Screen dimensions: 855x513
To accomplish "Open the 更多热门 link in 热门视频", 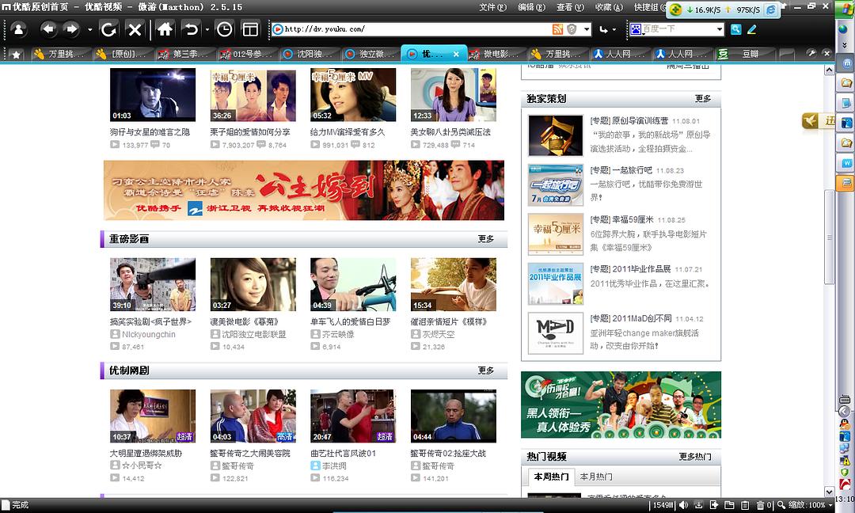I will (694, 457).
